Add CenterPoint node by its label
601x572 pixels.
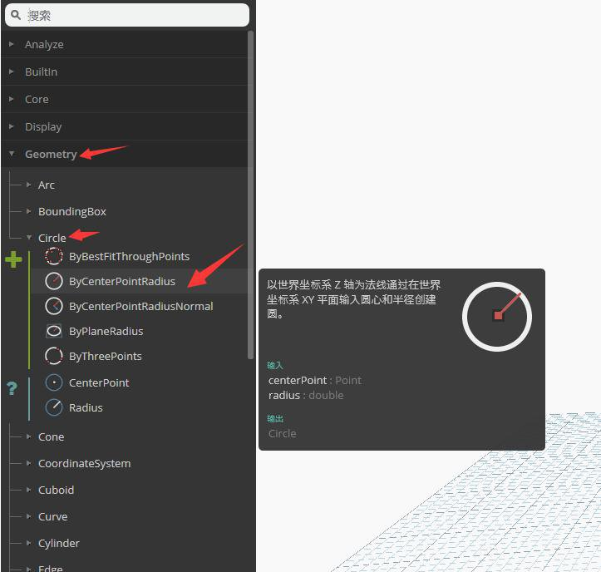[x=99, y=382]
